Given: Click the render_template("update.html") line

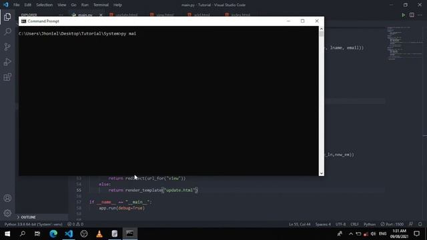Looking at the screenshot, I should (x=153, y=190).
